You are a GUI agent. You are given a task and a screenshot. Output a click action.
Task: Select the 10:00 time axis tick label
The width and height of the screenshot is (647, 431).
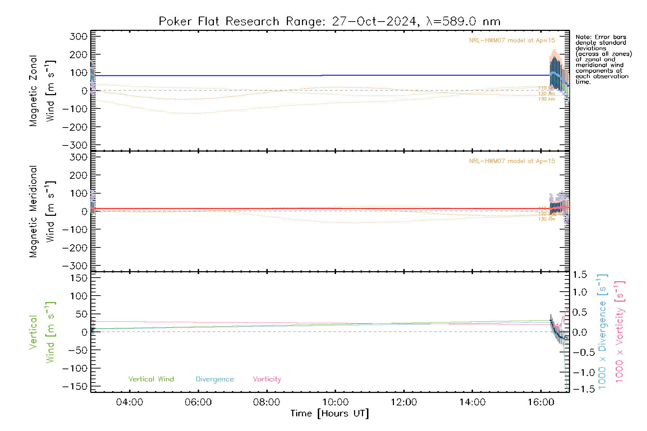click(335, 402)
